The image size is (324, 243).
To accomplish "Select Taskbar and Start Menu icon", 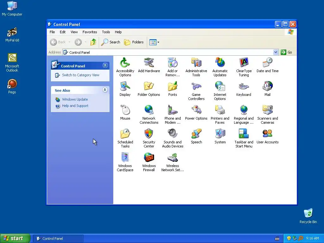I will [244, 134].
